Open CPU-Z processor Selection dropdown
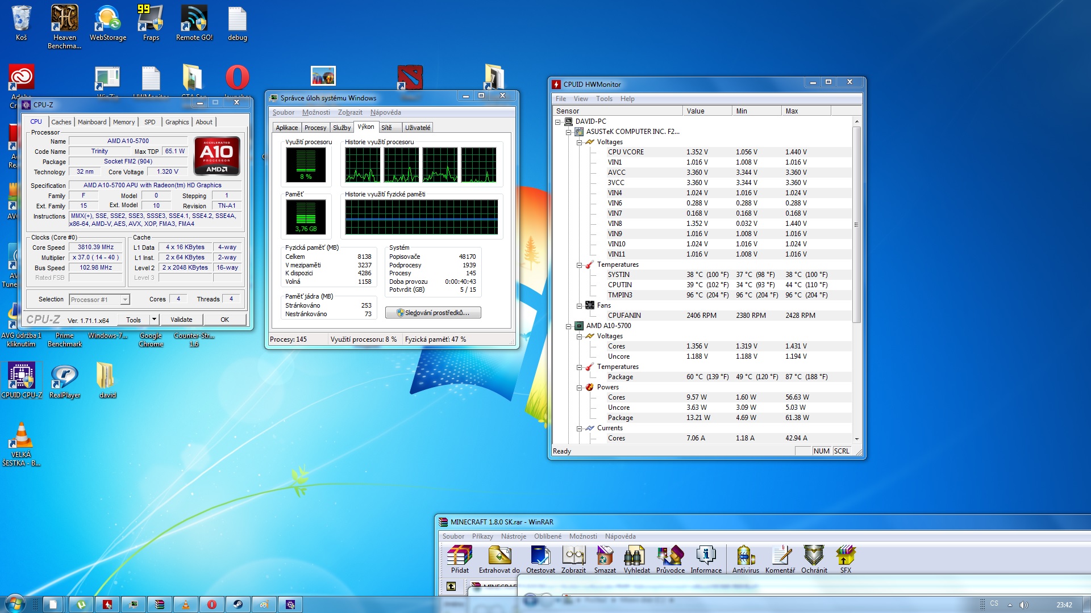Image resolution: width=1091 pixels, height=613 pixels. click(x=99, y=300)
